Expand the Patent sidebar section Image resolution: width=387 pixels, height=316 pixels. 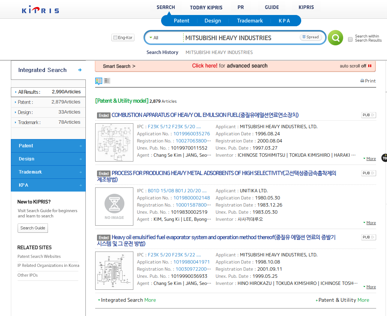[48, 146]
